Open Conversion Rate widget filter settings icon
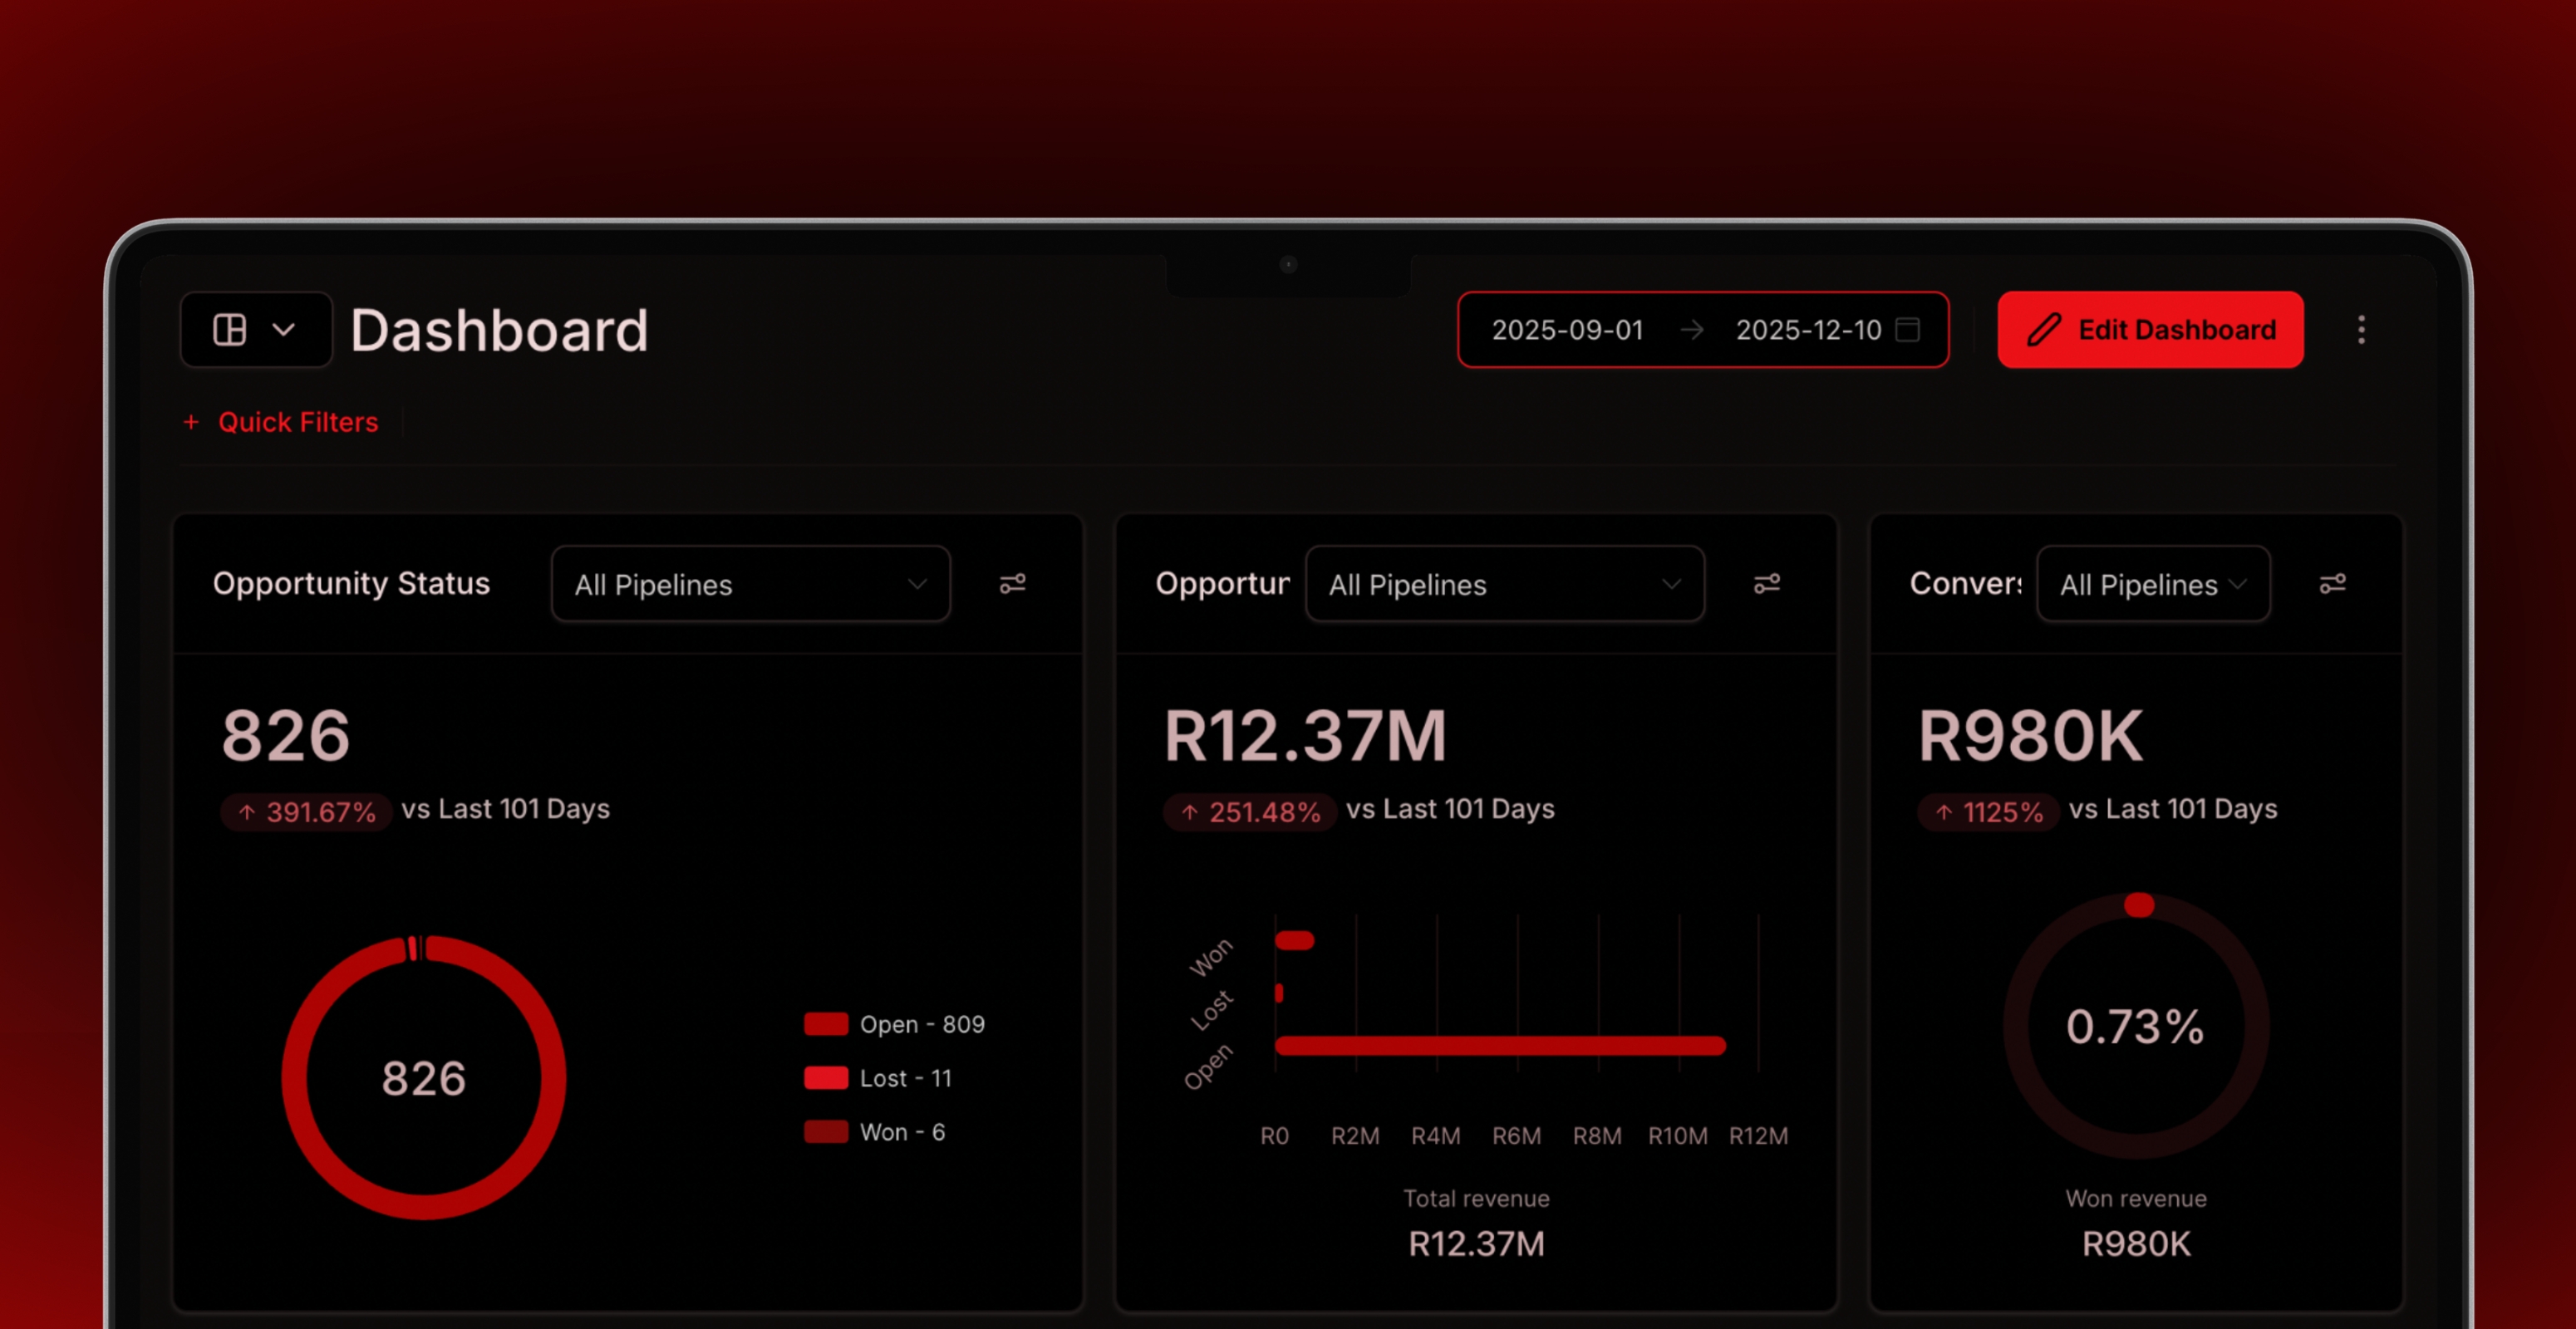The height and width of the screenshot is (1329, 2576). 2332,584
